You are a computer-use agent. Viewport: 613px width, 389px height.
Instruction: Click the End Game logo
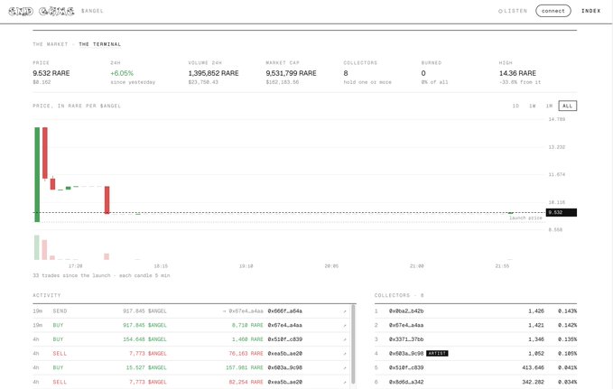[42, 11]
